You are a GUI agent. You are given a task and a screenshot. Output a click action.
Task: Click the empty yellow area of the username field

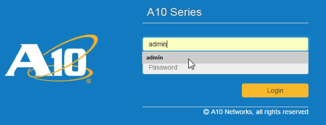(249, 44)
